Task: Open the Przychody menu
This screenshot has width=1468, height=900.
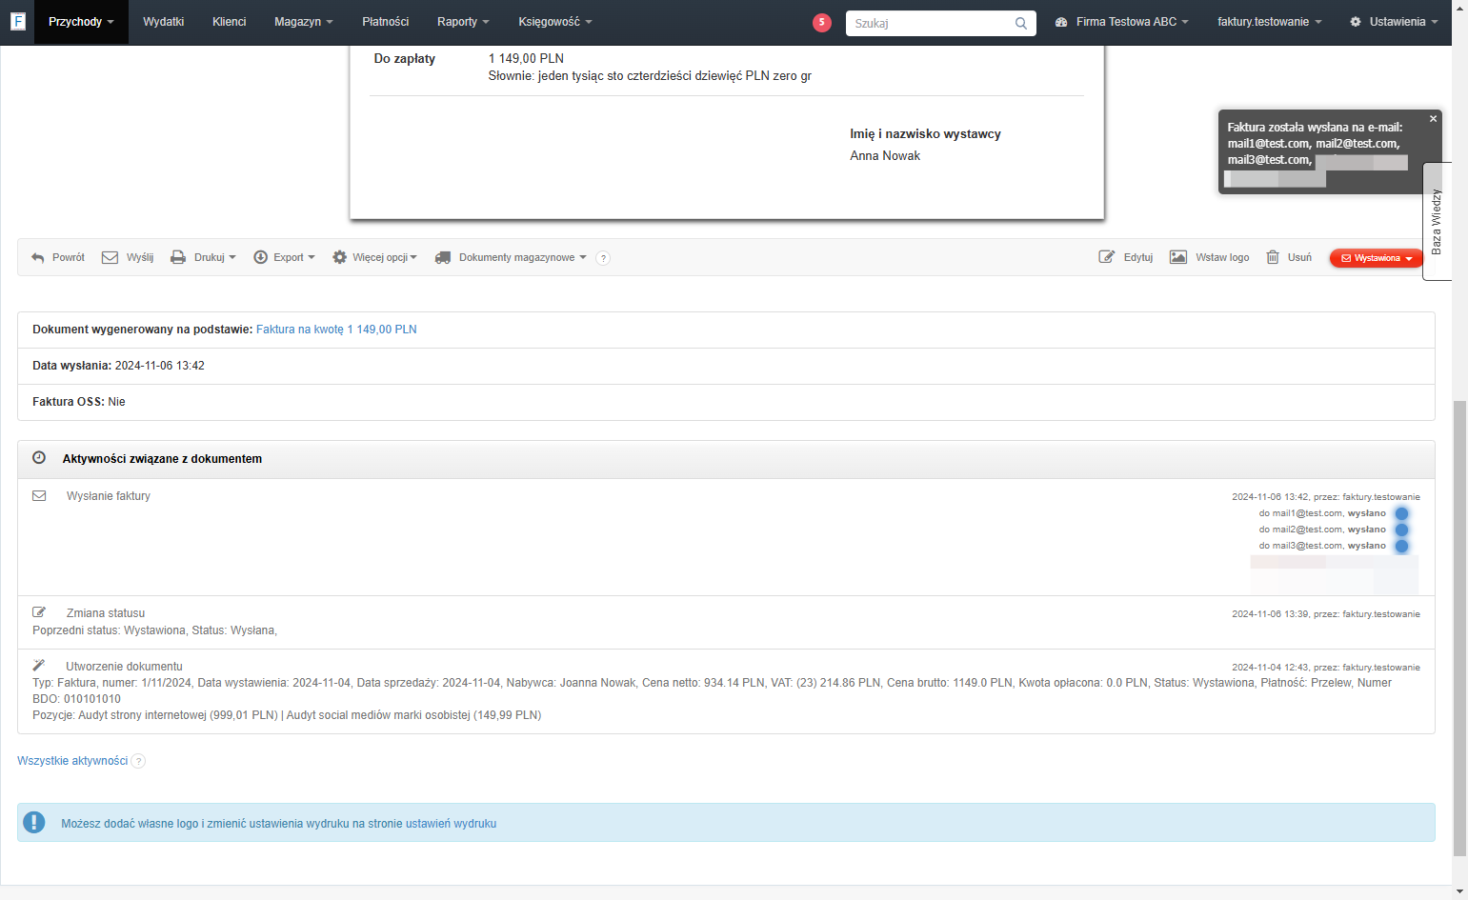Action: pos(81,22)
